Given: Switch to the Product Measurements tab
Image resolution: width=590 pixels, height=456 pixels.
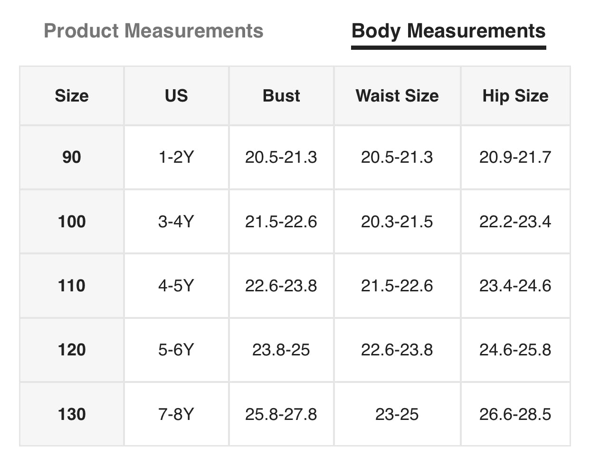Looking at the screenshot, I should point(153,31).
